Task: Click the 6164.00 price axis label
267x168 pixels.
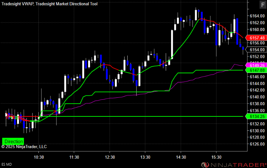Action: [257, 16]
